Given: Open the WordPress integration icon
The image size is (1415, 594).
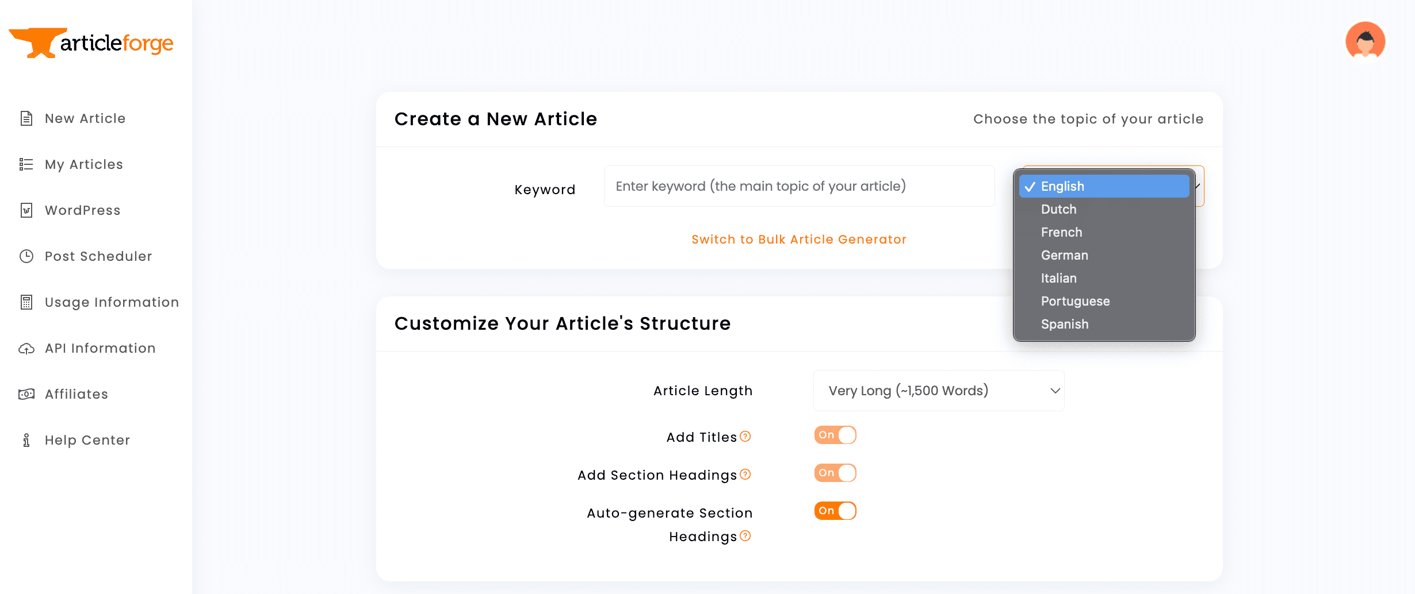Looking at the screenshot, I should coord(26,210).
